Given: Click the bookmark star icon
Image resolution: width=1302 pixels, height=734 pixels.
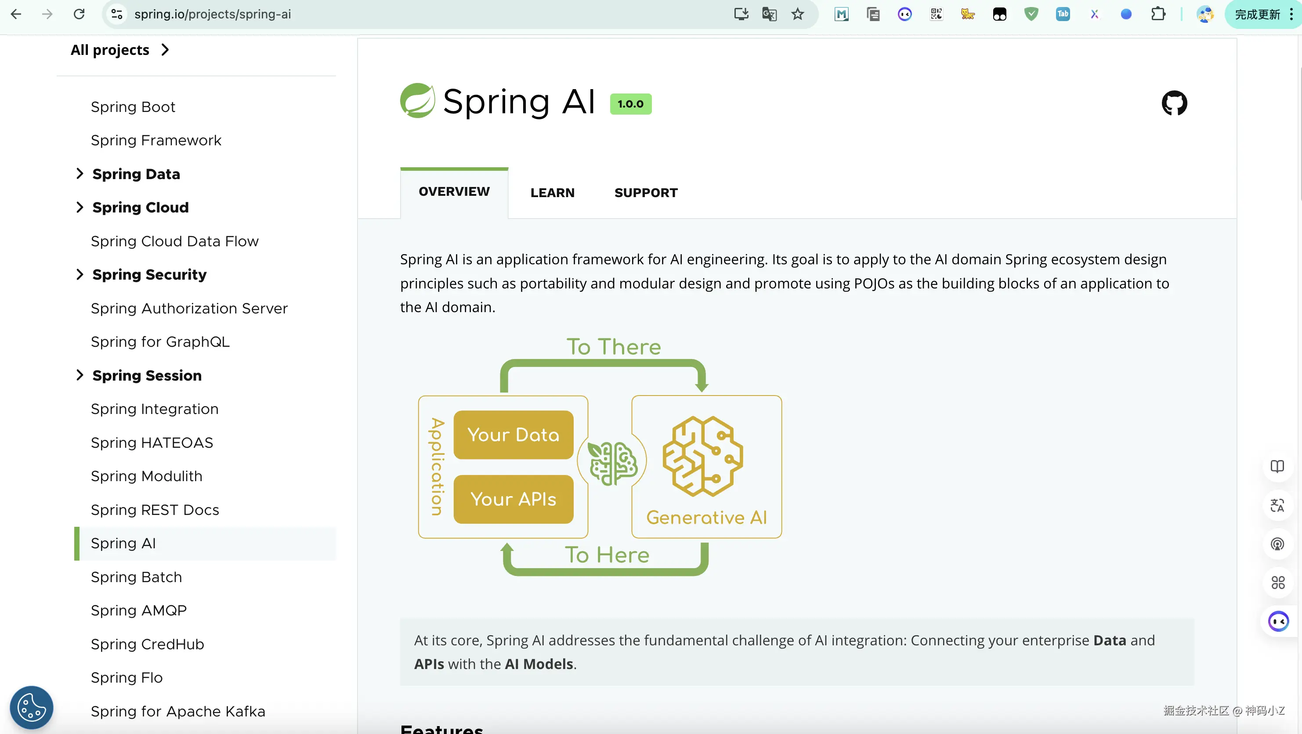Looking at the screenshot, I should click(x=798, y=14).
